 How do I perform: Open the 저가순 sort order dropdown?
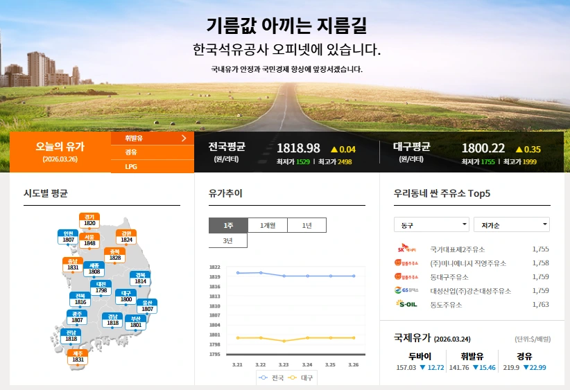pos(512,224)
